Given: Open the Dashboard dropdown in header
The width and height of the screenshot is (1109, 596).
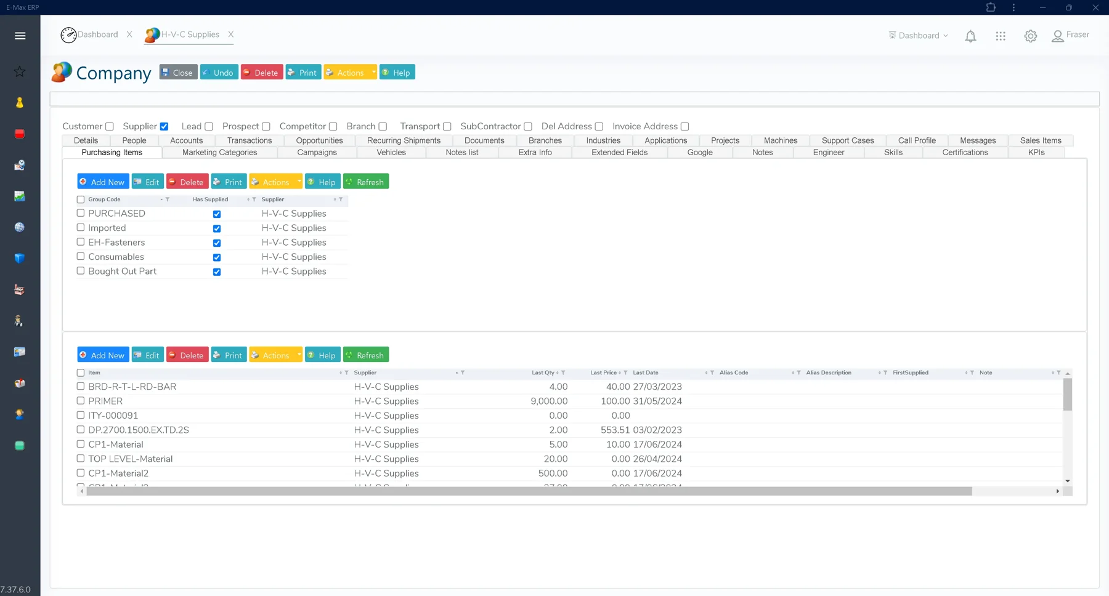Looking at the screenshot, I should (x=918, y=36).
